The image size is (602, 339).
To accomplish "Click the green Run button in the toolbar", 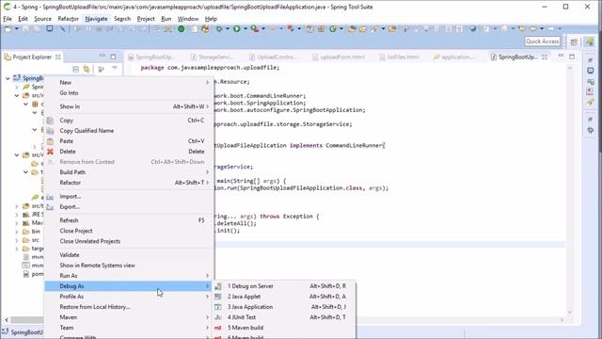I will click(x=237, y=29).
